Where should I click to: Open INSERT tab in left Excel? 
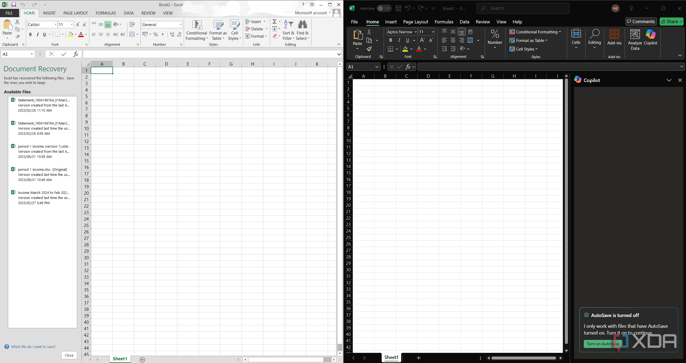pyautogui.click(x=49, y=13)
